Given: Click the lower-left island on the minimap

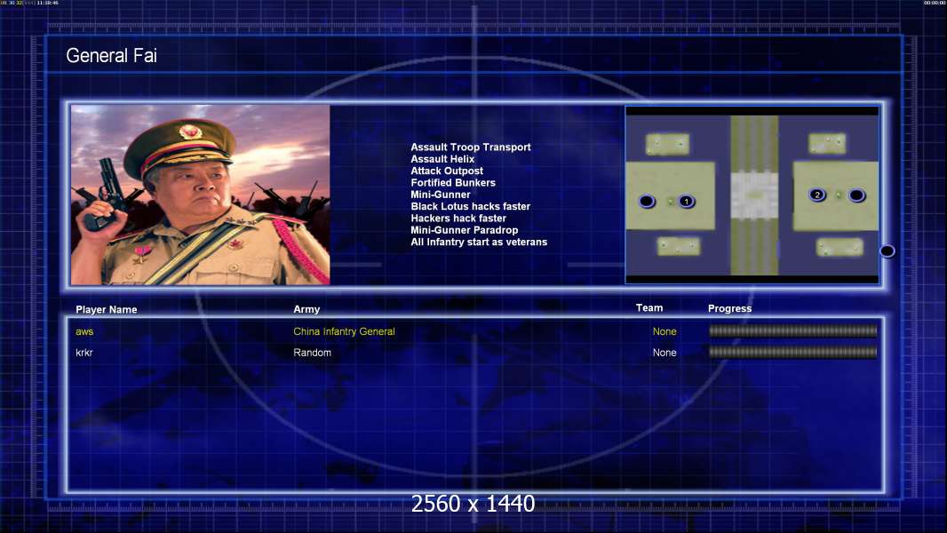Looking at the screenshot, I should (x=678, y=246).
